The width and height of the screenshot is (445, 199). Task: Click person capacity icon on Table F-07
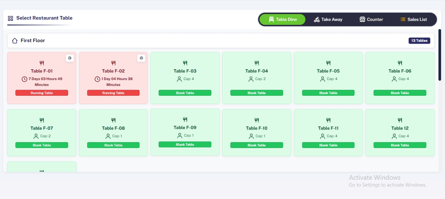36,136
